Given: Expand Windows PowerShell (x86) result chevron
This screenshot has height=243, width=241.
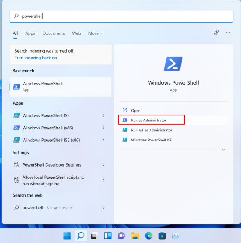Looking at the screenshot, I should [104, 128].
